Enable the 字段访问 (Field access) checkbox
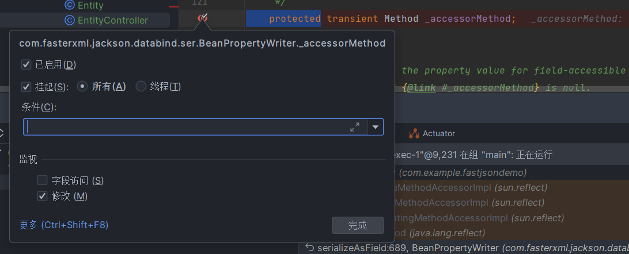The width and height of the screenshot is (629, 254). (42, 180)
